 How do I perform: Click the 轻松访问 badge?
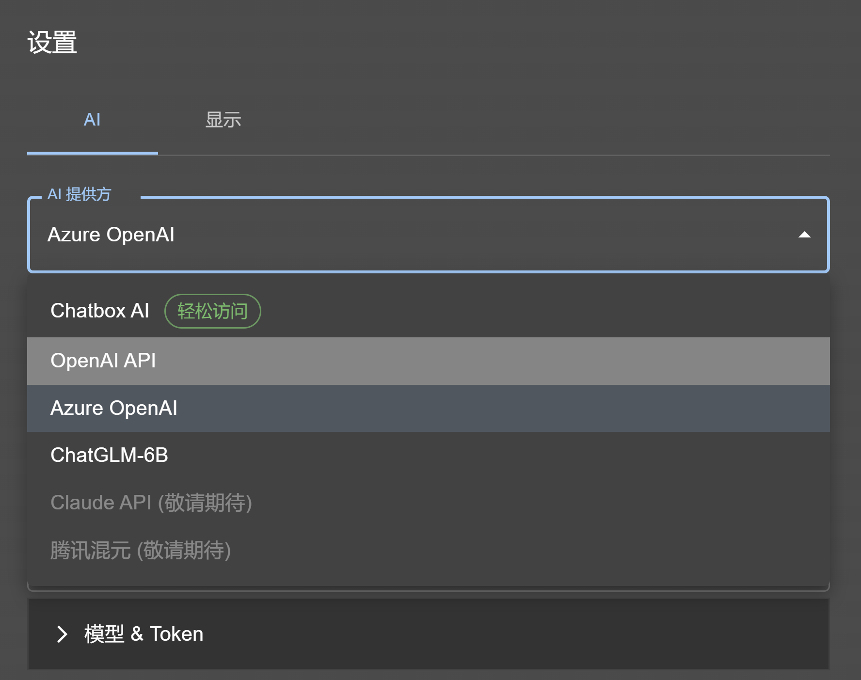click(x=212, y=312)
